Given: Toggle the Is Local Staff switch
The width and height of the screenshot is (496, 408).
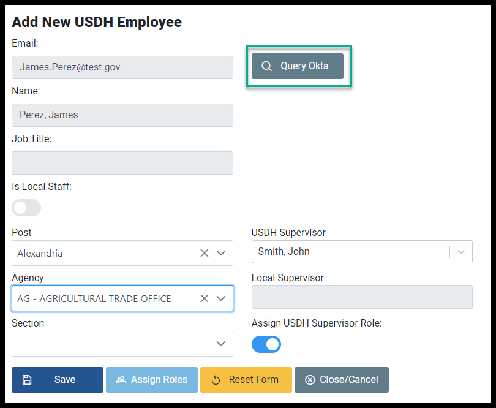Looking at the screenshot, I should tap(26, 208).
